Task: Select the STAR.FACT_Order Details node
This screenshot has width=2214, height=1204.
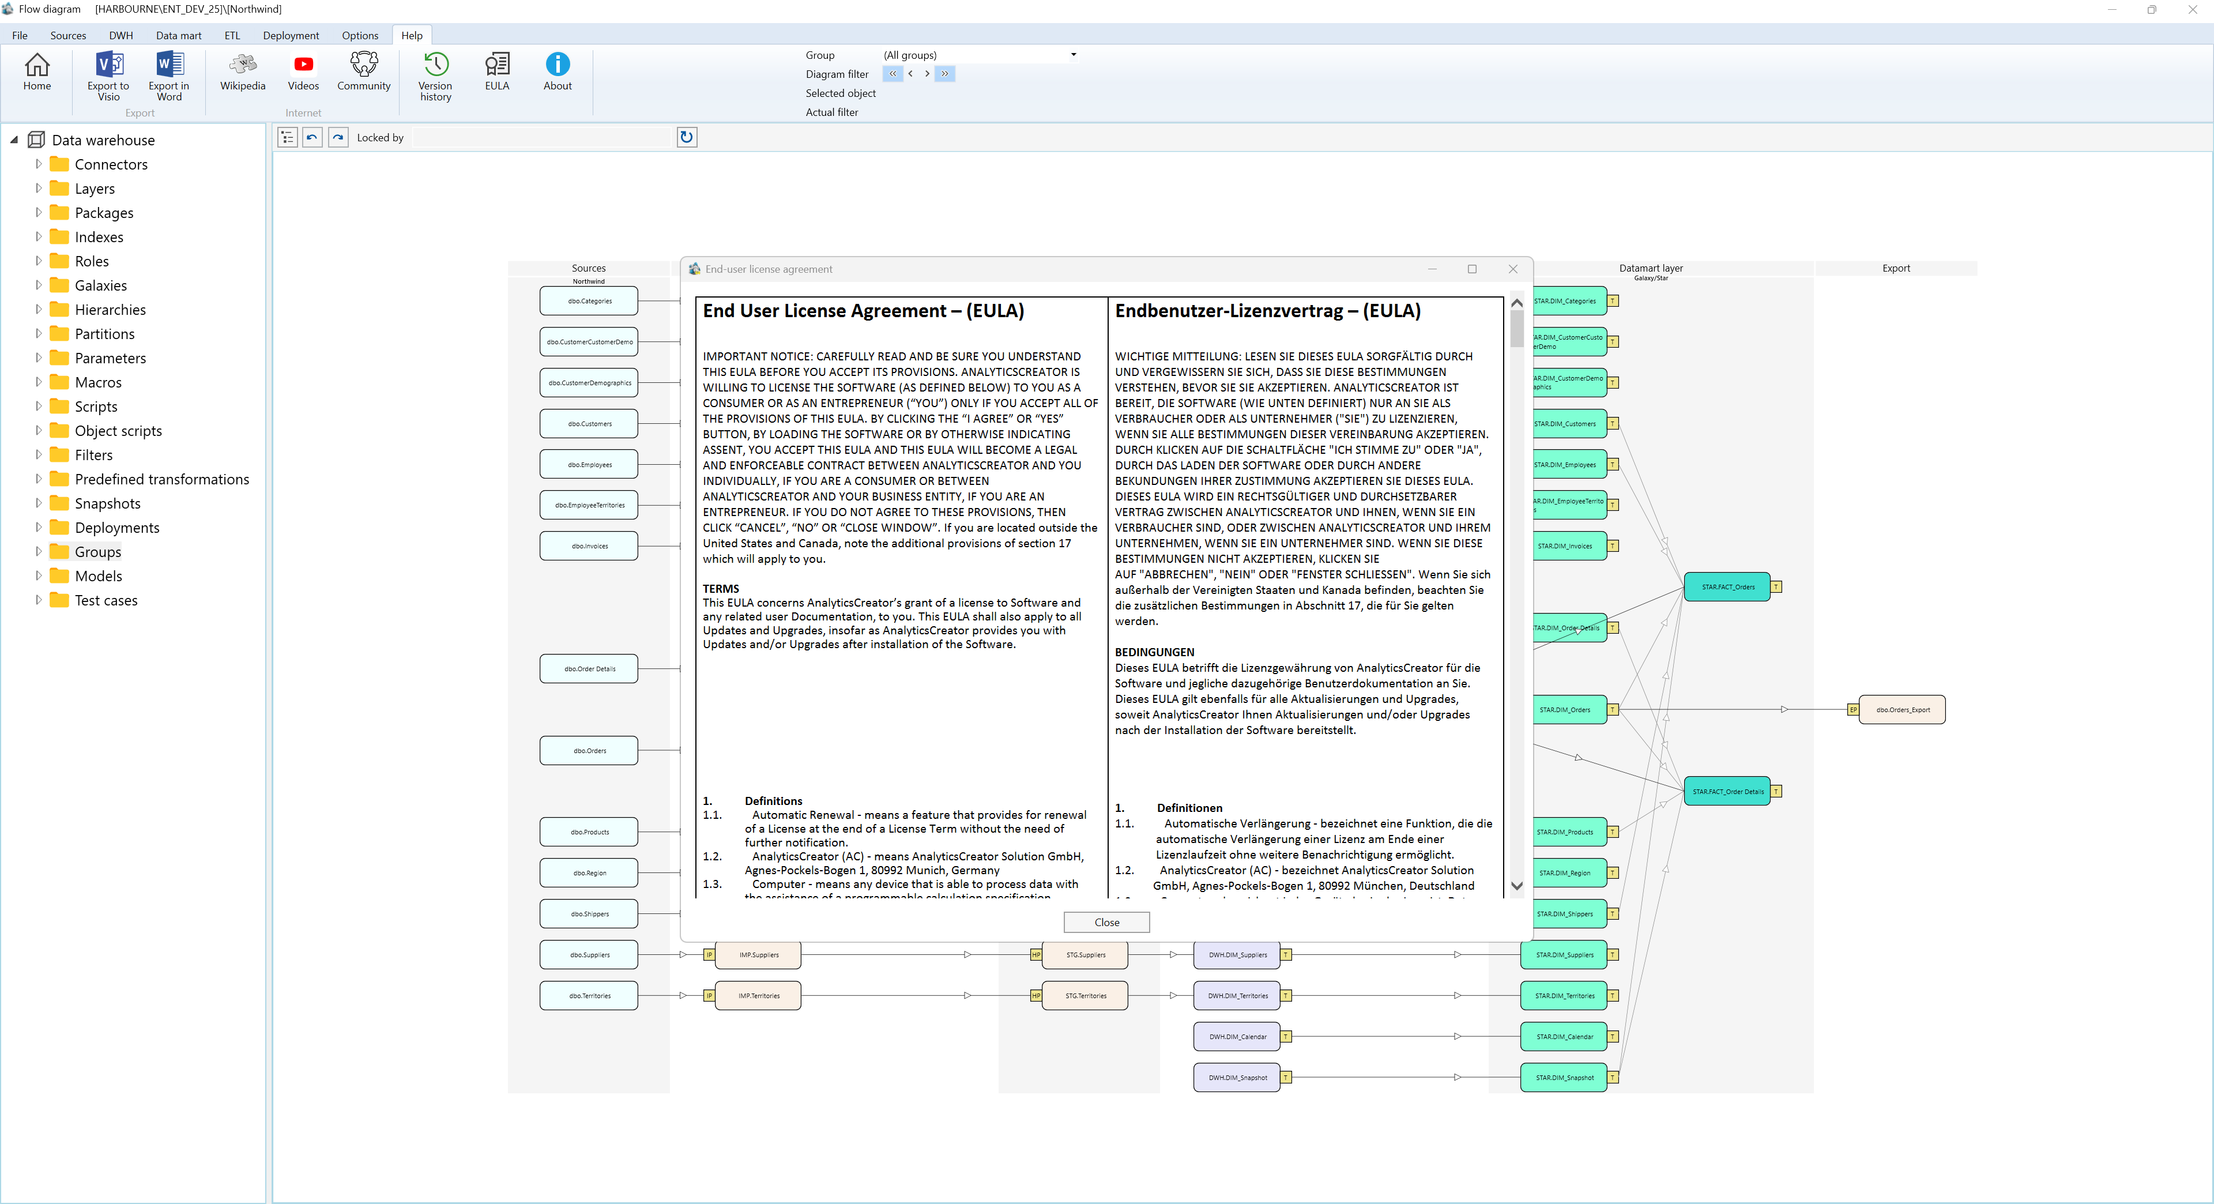Action: pos(1727,792)
